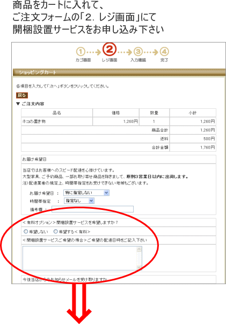Click the ショッピングカート header bar
The height and width of the screenshot is (324, 226).
pyautogui.click(x=119, y=72)
